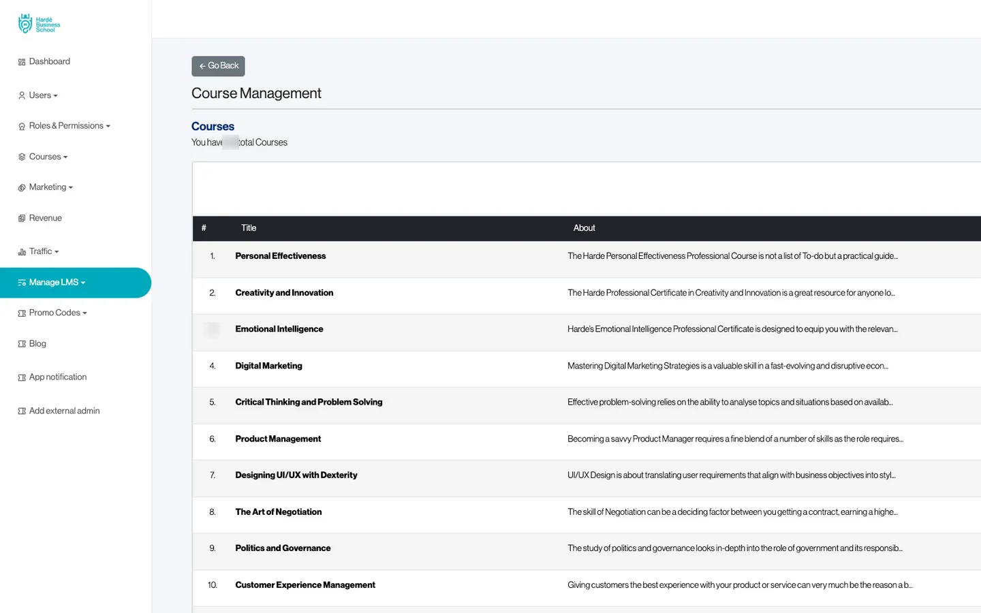Click the Manage LMS icon
The height and width of the screenshot is (613, 981).
pos(22,283)
